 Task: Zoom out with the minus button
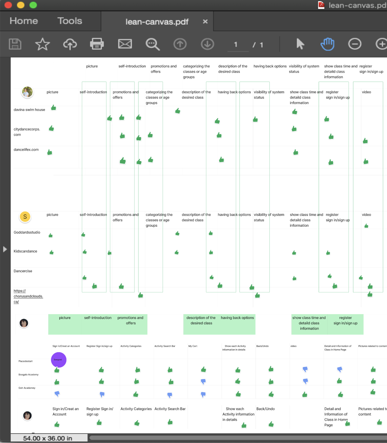point(355,44)
